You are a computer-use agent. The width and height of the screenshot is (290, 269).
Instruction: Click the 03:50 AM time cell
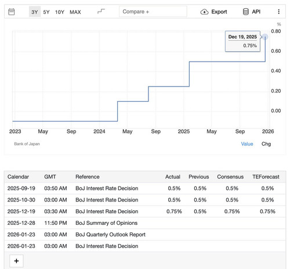click(56, 188)
